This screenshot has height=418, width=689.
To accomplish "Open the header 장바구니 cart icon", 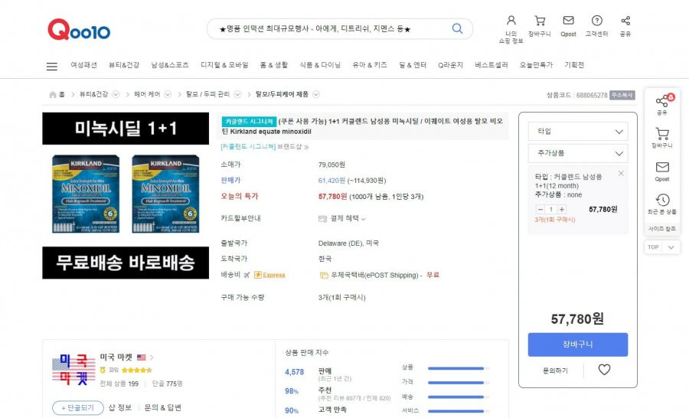I will pyautogui.click(x=540, y=20).
